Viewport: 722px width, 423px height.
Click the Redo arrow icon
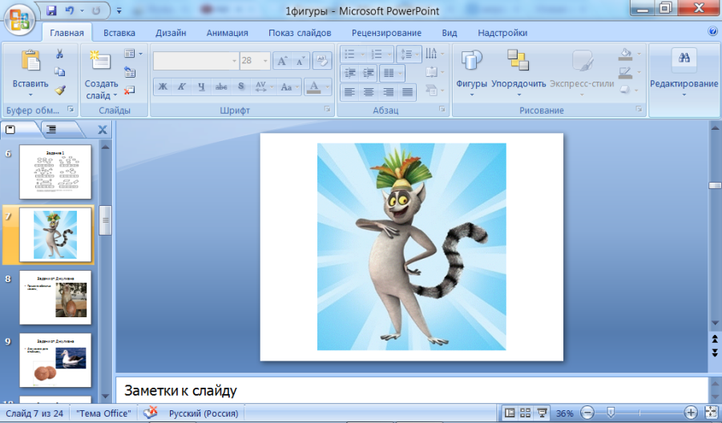96,10
